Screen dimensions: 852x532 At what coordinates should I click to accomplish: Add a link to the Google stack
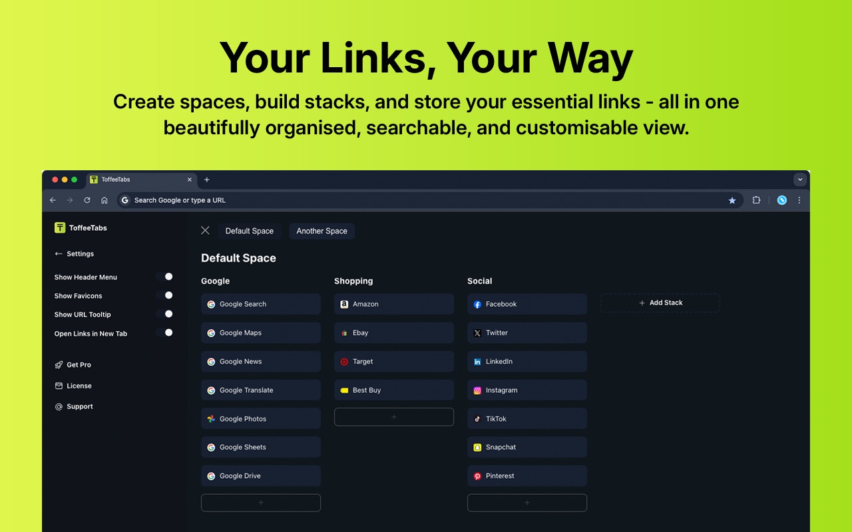[x=261, y=503]
